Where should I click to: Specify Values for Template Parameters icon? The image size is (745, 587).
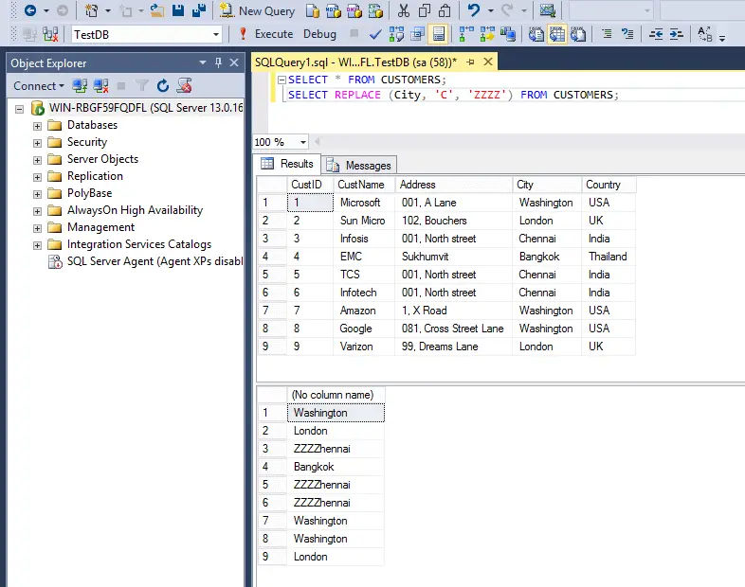point(704,34)
